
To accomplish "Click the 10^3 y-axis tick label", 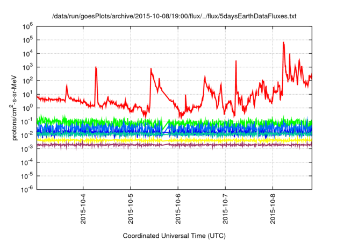I will (x=27, y=68).
